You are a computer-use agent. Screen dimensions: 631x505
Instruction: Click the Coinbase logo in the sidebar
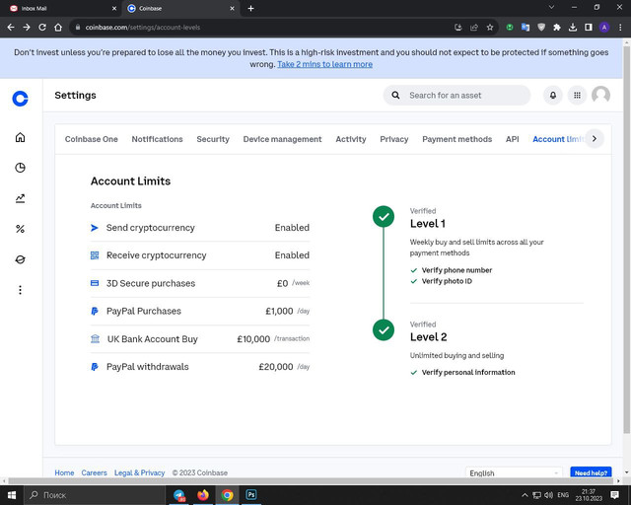click(20, 99)
